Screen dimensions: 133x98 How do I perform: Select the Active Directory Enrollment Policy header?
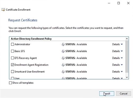click(31, 39)
